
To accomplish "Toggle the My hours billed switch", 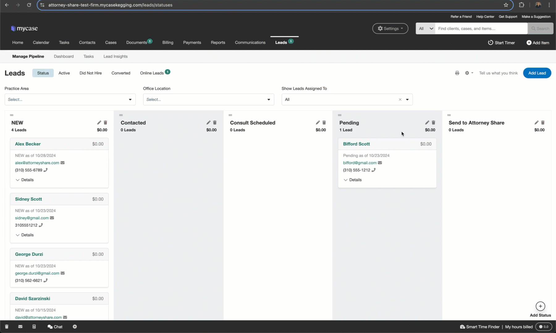I will 543,327.
